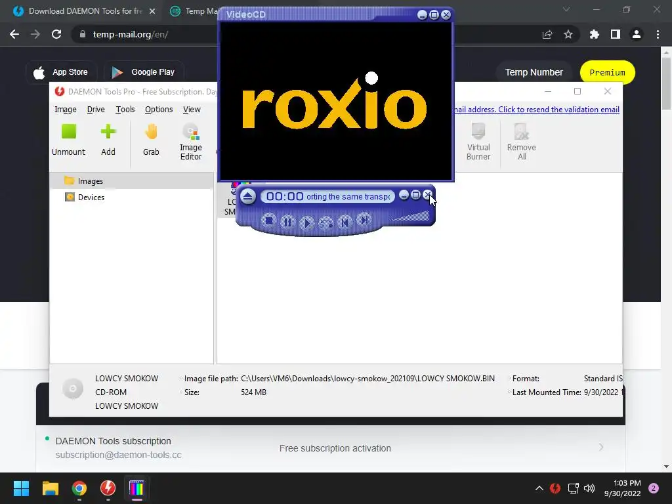
Task: Maximize the DAEMON Tools Pro window
Action: coord(577,91)
